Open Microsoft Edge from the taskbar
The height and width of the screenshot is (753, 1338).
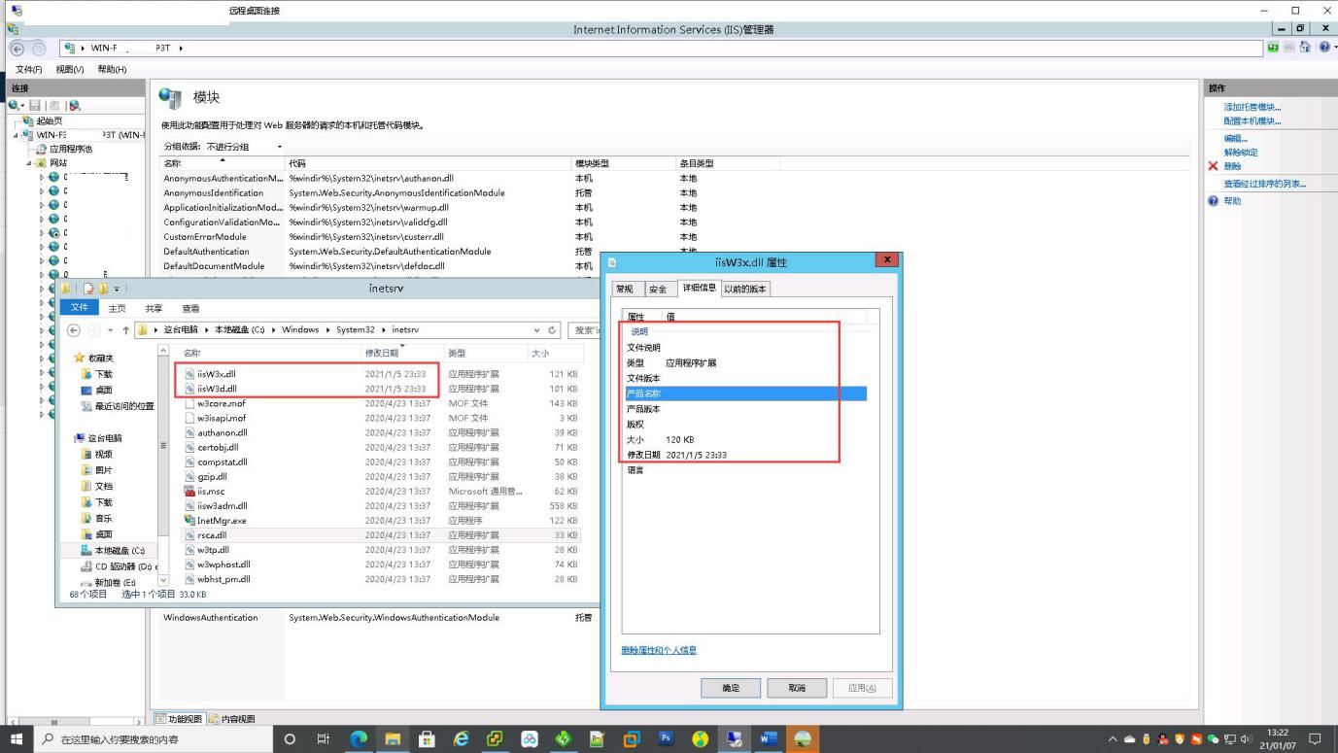point(359,739)
